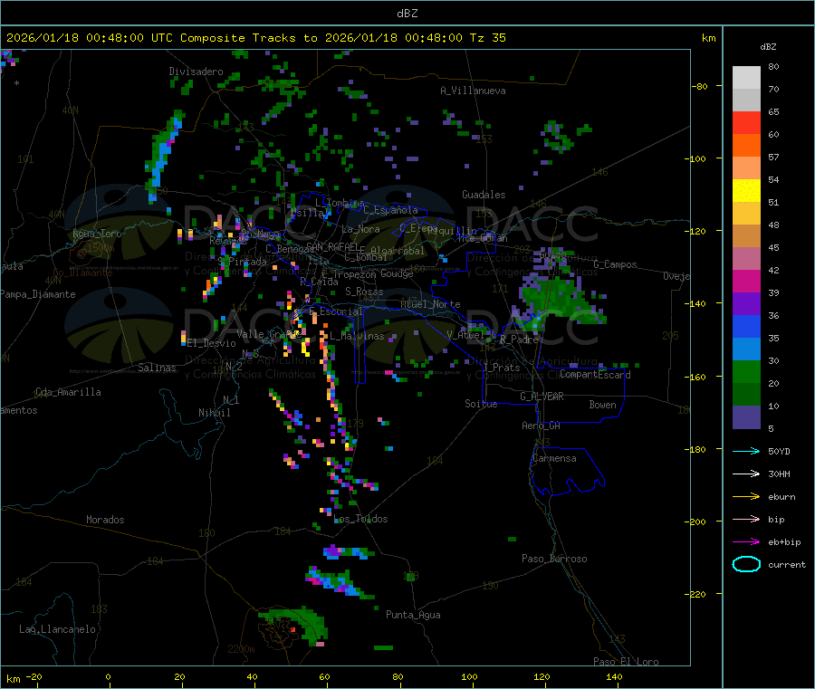Screen dimensions: 815x689
Task: Select the 'El_Desvio' map label
Action: tap(212, 343)
